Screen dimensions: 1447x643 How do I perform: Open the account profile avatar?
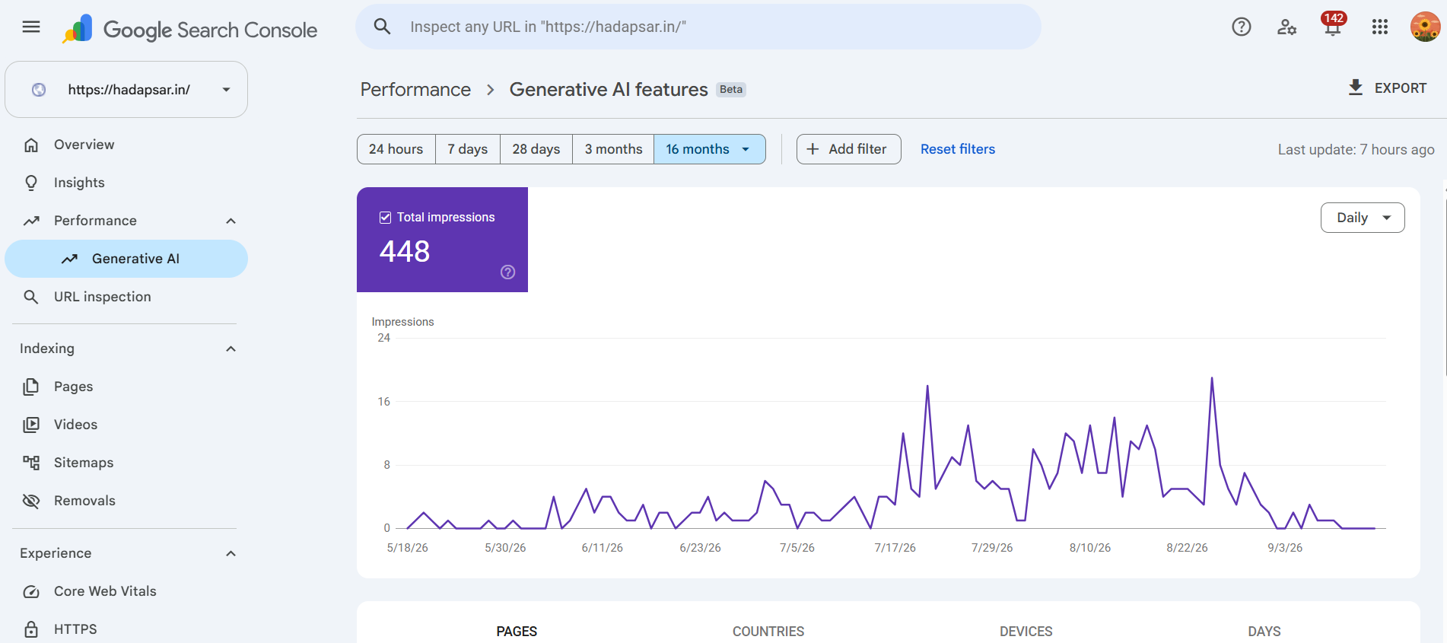click(1425, 27)
